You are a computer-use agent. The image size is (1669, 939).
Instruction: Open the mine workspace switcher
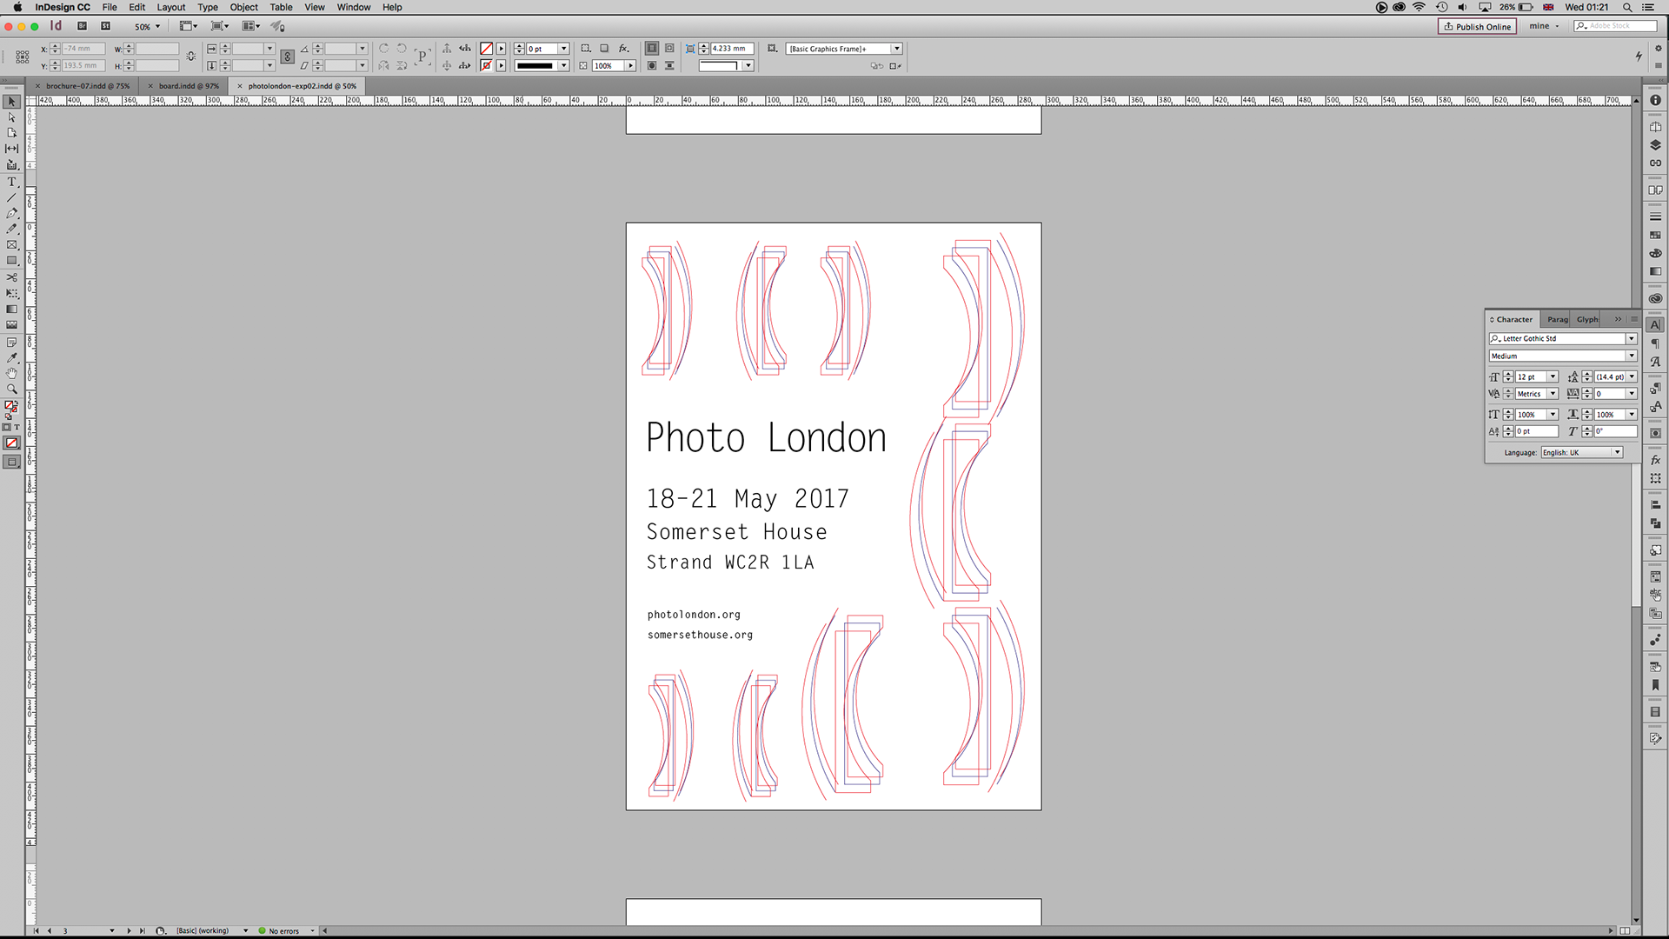pos(1544,26)
